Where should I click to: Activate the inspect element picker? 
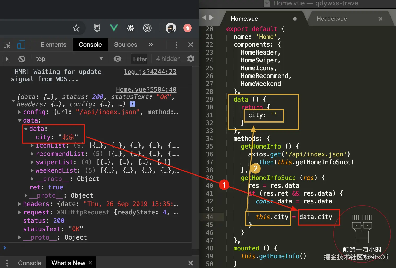point(7,45)
